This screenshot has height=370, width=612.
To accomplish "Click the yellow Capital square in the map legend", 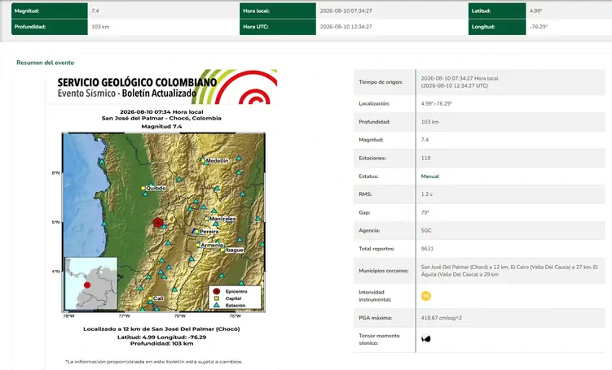I will tap(217, 298).
